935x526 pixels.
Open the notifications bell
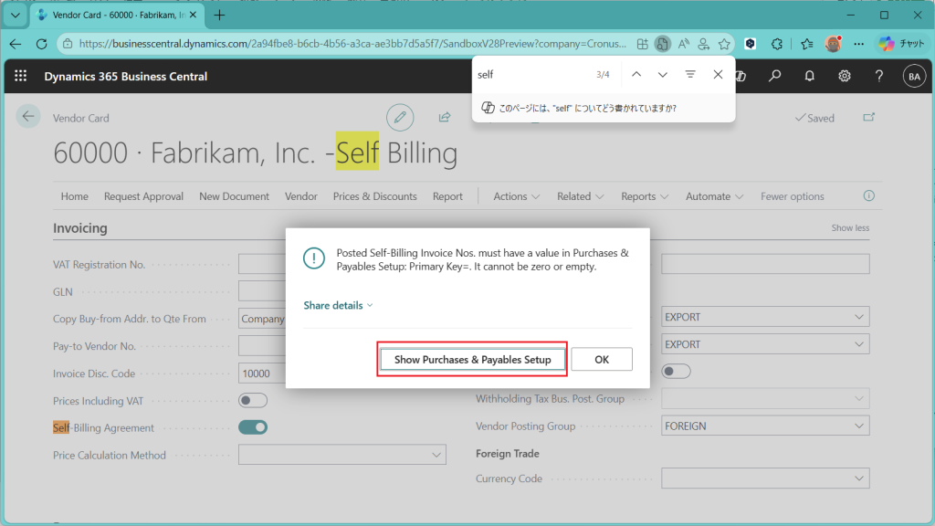click(809, 77)
